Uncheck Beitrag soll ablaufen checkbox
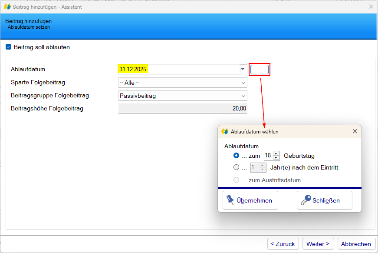Screen dimensions: 378x253 8,47
